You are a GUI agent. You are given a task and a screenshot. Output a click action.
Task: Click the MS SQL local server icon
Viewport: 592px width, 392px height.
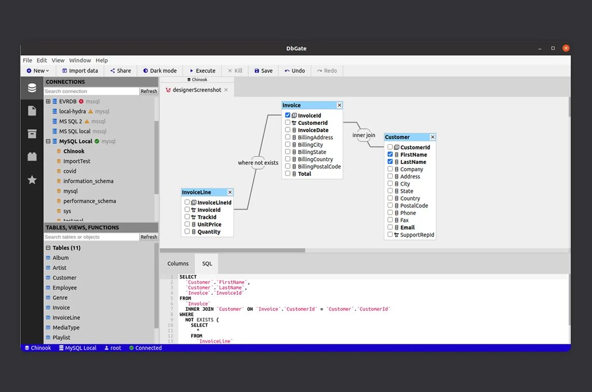[x=55, y=131]
